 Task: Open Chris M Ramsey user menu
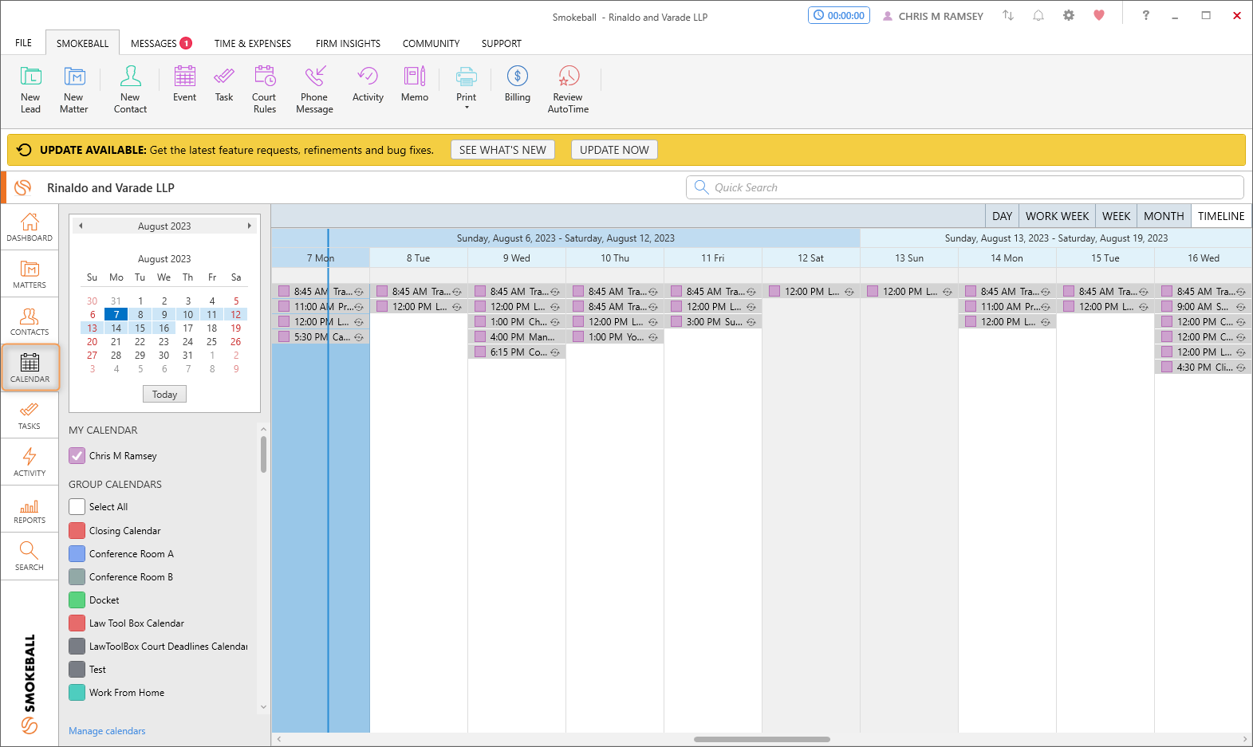point(933,16)
